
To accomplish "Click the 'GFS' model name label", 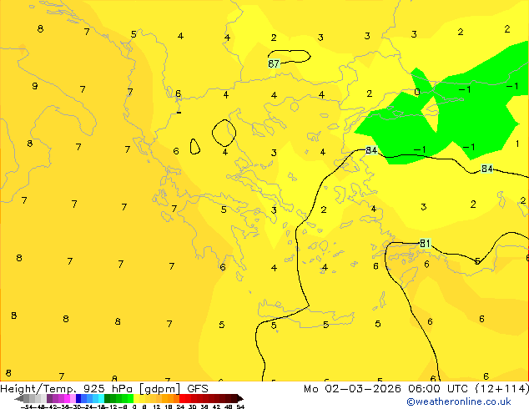I will point(198,389).
